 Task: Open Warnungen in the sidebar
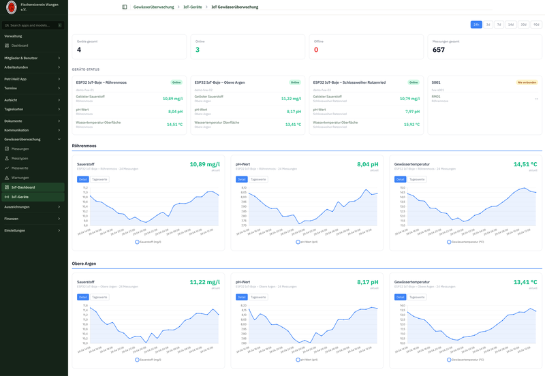[x=20, y=177]
